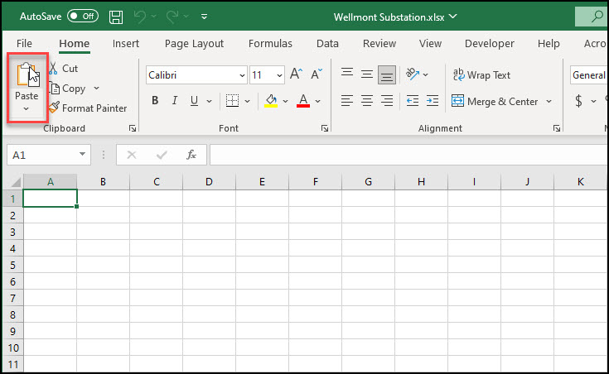Apply accounting dollar number format
This screenshot has height=374, width=609.
tap(578, 101)
